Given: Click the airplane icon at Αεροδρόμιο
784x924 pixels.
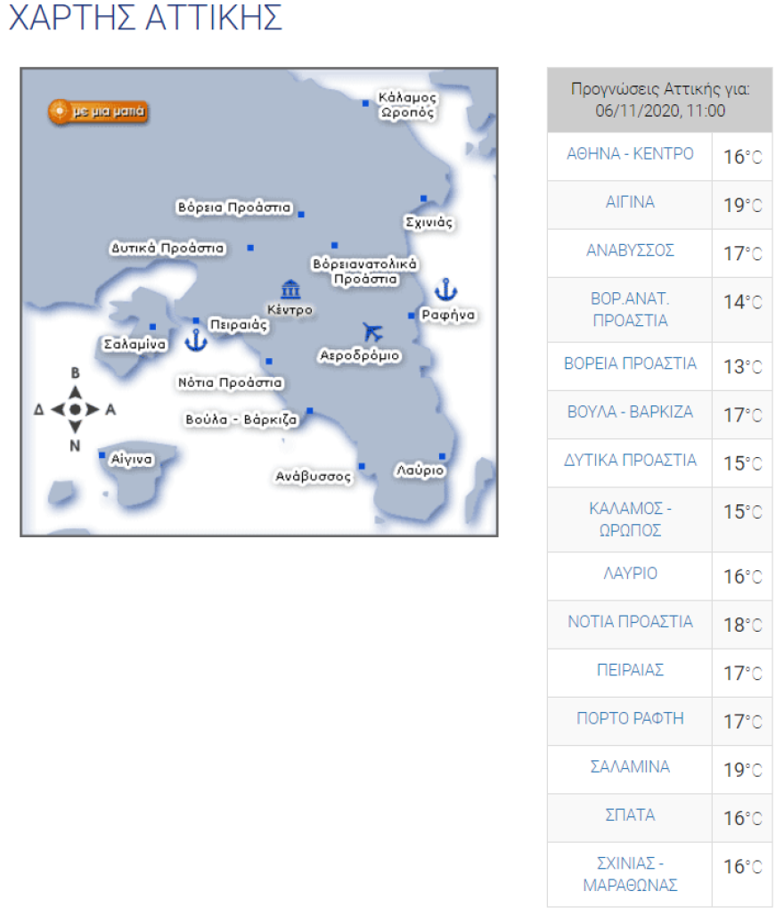Looking at the screenshot, I should coord(372,332).
